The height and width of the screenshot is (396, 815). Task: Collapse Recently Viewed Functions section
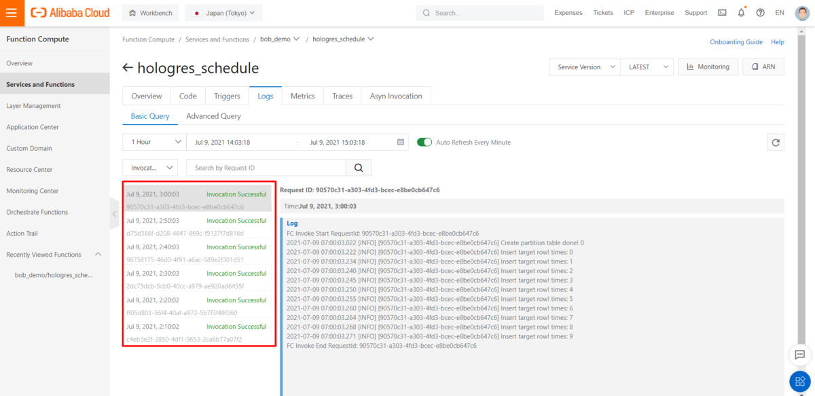tap(98, 255)
